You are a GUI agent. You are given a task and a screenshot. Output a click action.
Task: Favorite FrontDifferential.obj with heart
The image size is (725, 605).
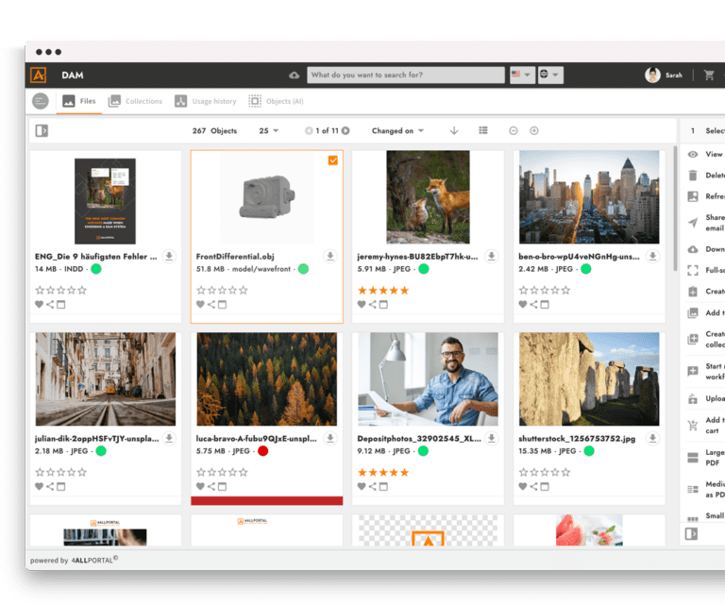tap(200, 305)
